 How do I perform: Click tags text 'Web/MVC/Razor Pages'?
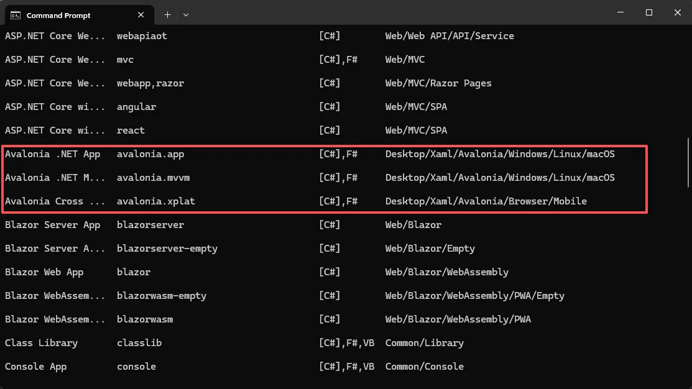click(x=438, y=83)
